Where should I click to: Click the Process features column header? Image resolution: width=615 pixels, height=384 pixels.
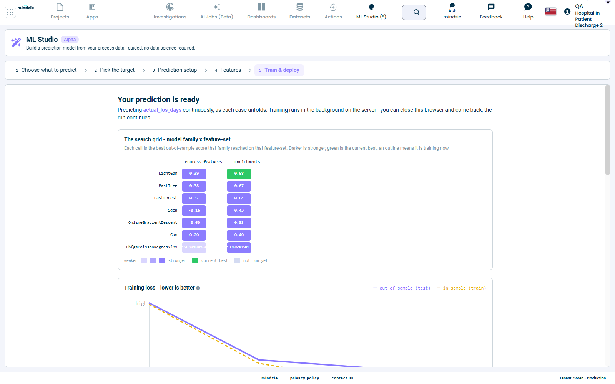[203, 162]
